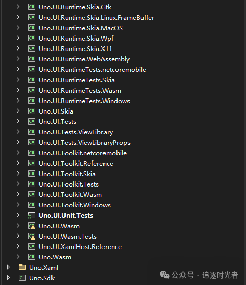The image size is (246, 285).
Task: Click the project icon of Uno.UI.Runtime.WebAssembly
Action: click(x=32, y=59)
